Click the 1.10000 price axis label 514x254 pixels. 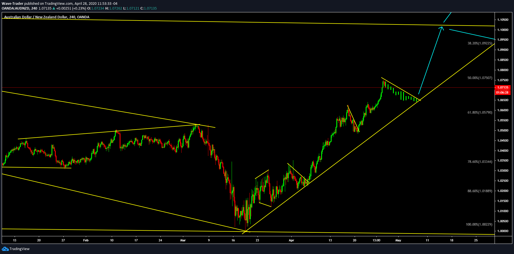(503, 30)
